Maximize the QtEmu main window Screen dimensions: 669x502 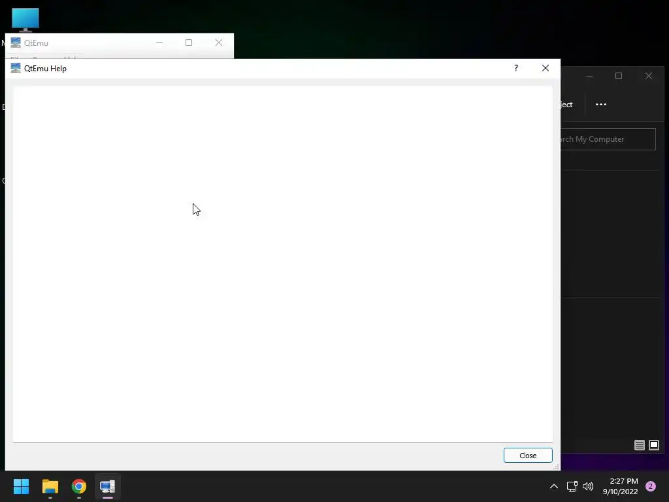(189, 42)
